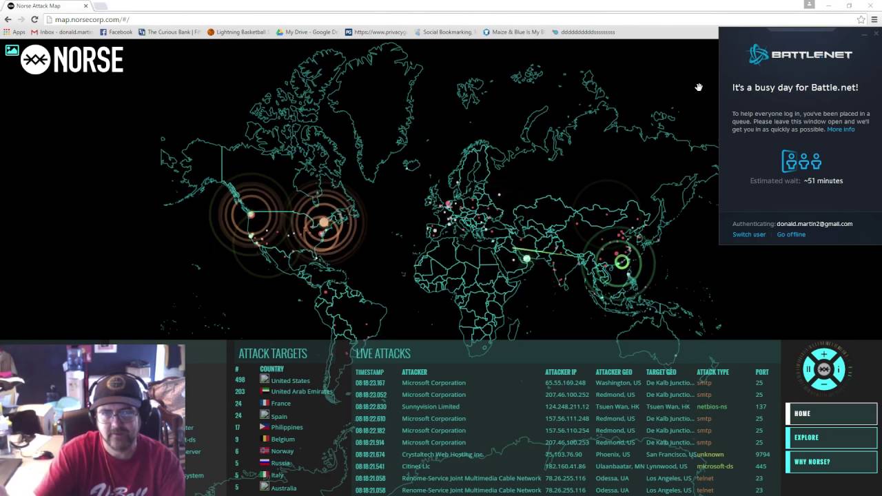The height and width of the screenshot is (496, 882).
Task: Open a new browser tab
Action: click(101, 6)
